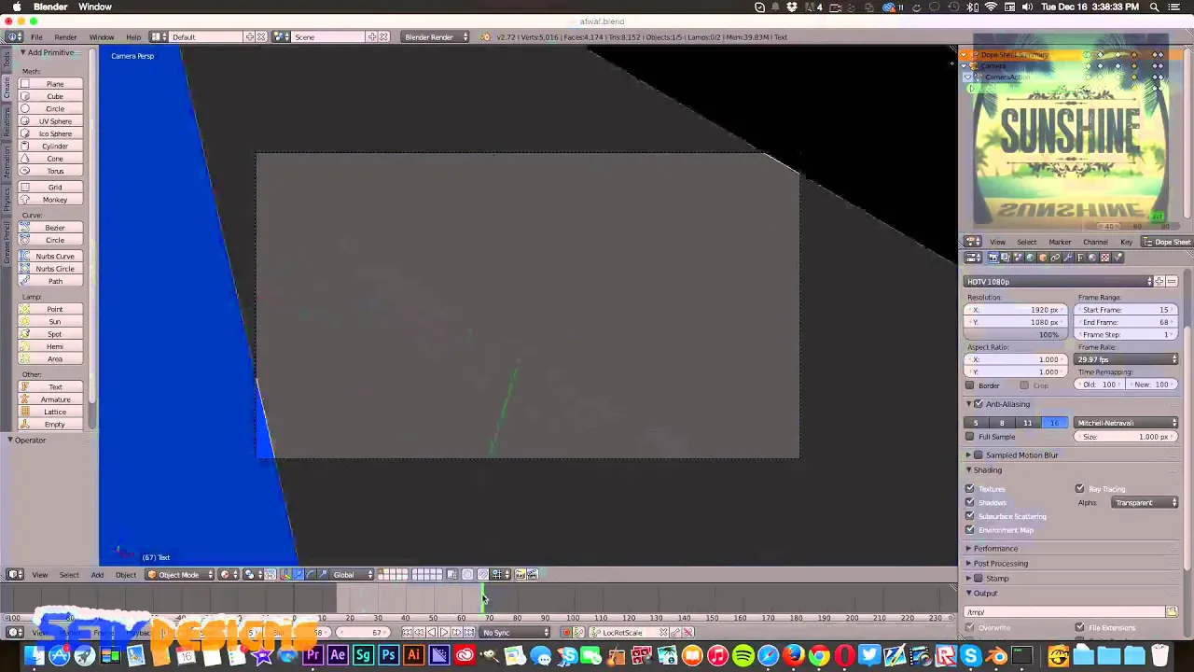Open the Key menu in Dope Sheet
This screenshot has height=672, width=1194.
click(1126, 243)
